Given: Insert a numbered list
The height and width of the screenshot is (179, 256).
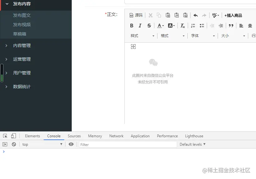Looking at the screenshot, I should click(x=193, y=26).
